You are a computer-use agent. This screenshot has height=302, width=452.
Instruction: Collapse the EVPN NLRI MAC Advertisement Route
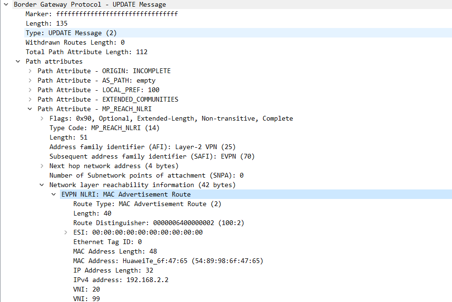click(x=53, y=194)
